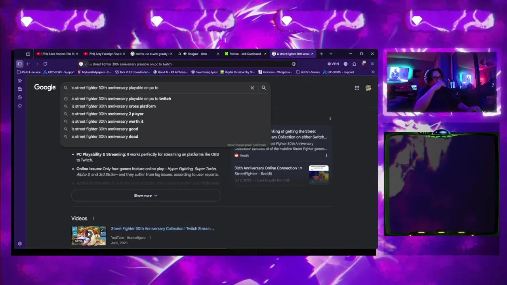
Task: Close the Stream - Kick Dashboard tab
Action: [265, 54]
